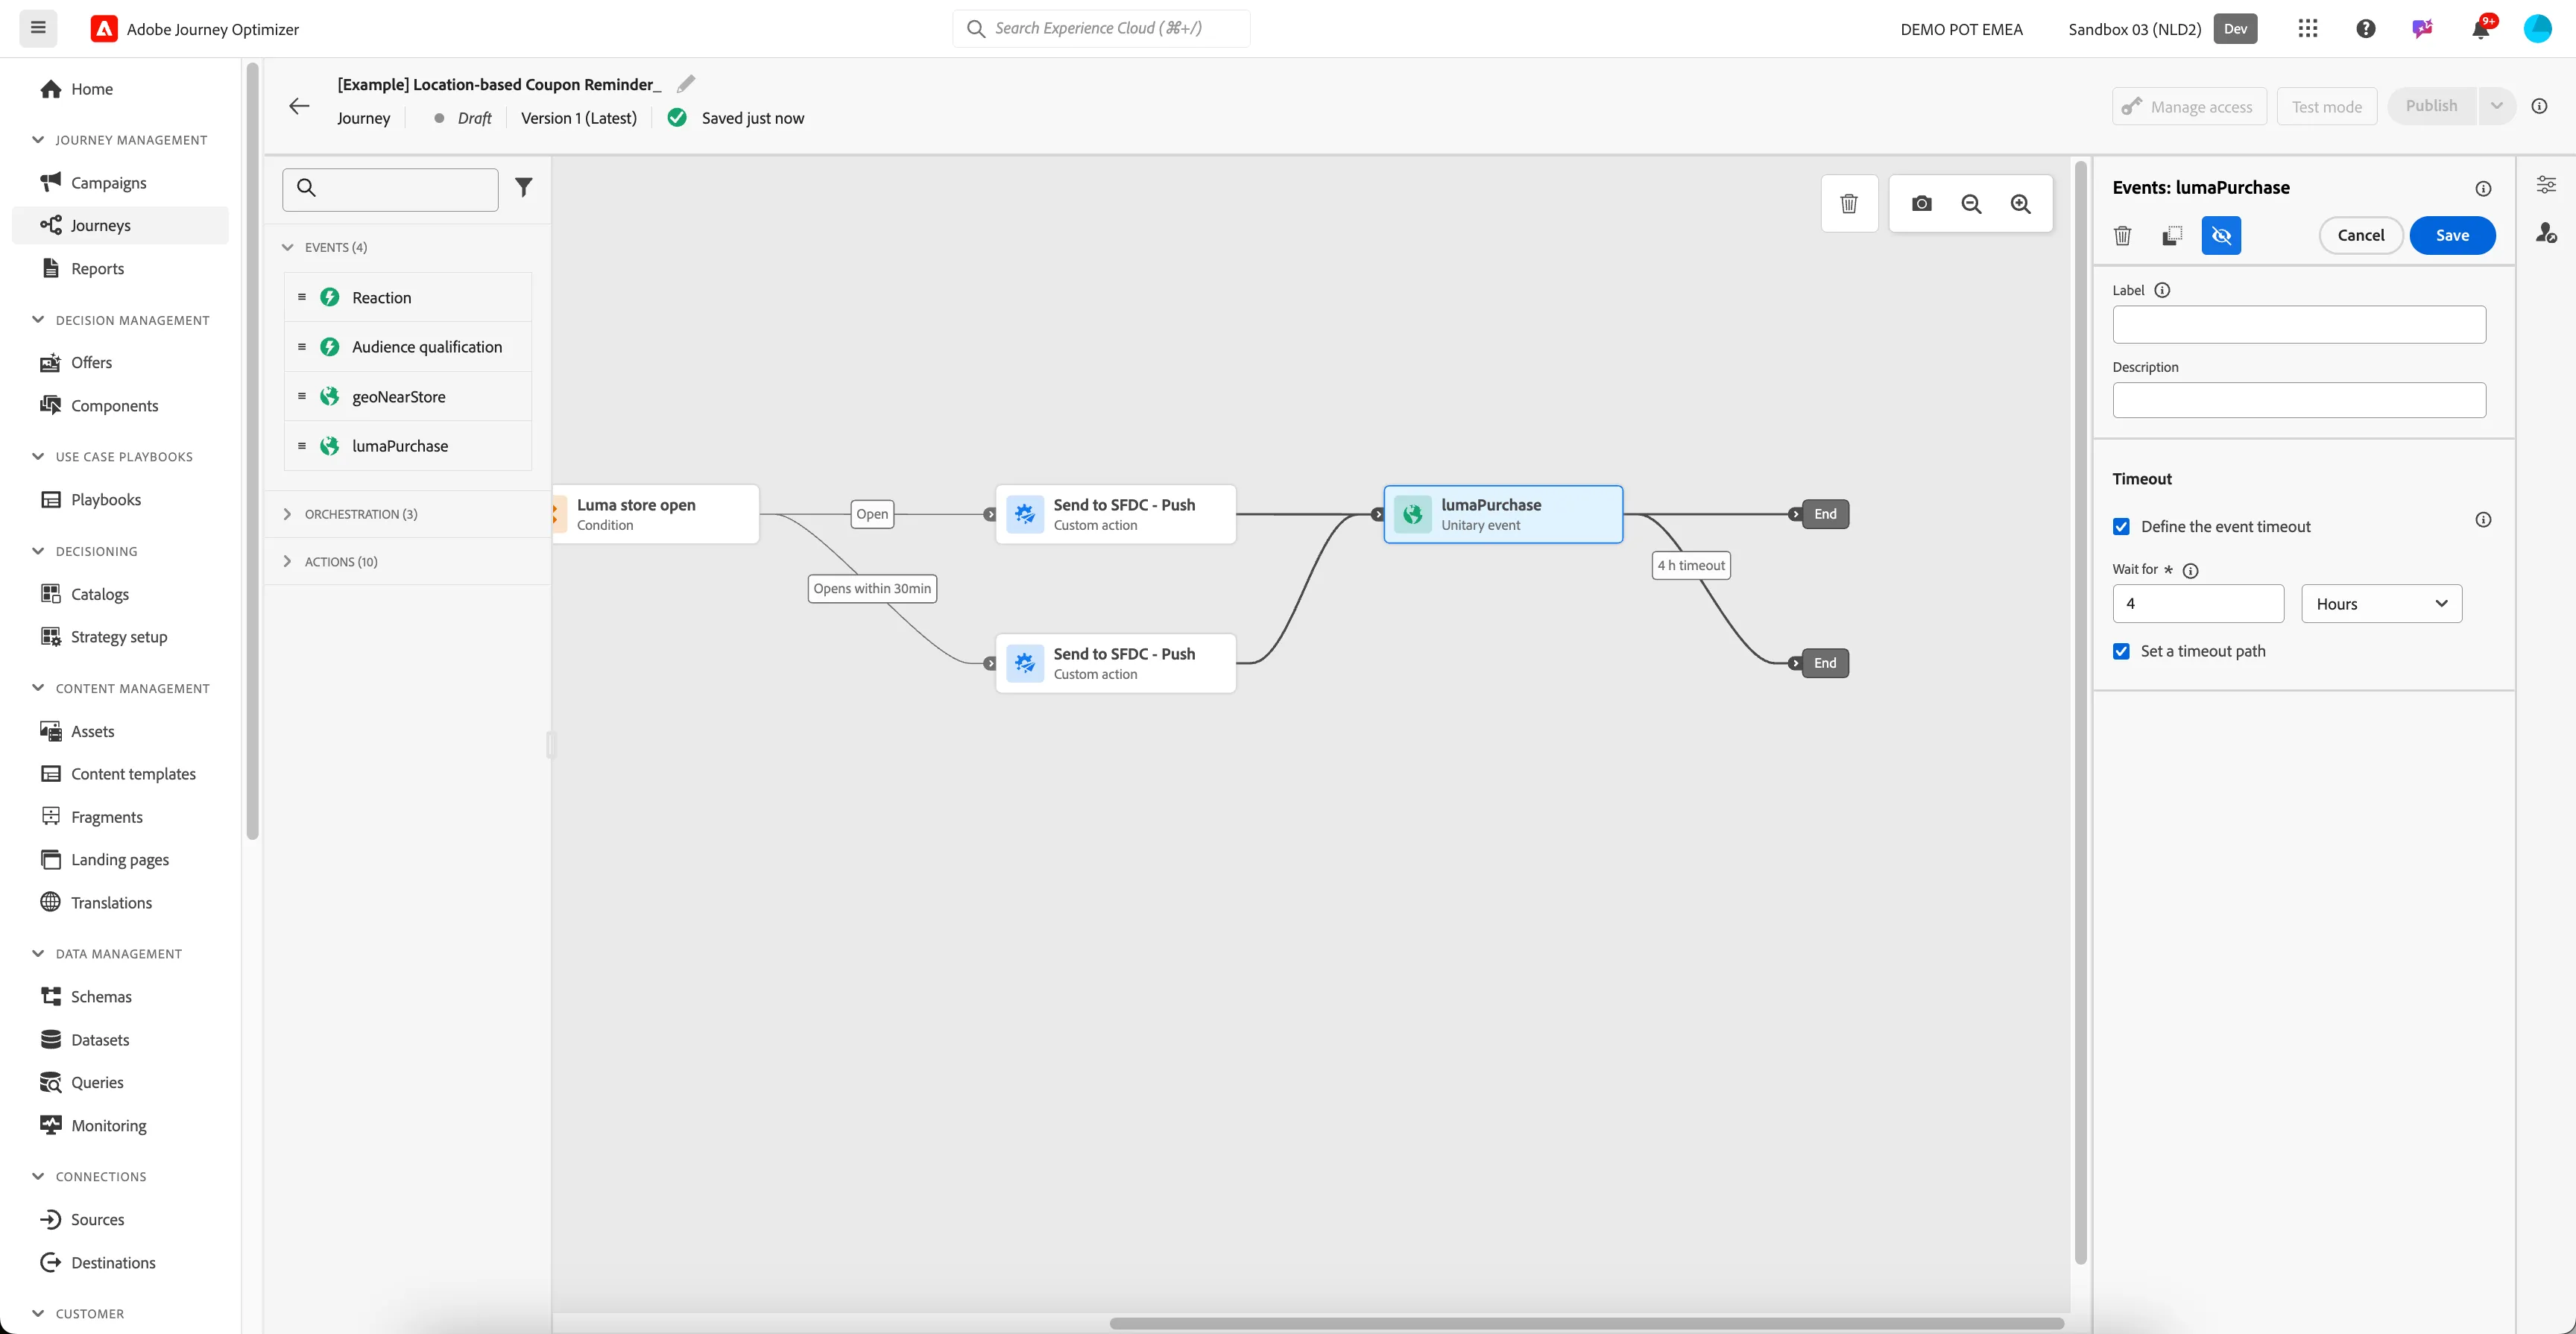Select the geoNearStore event in palette
The width and height of the screenshot is (2576, 1334).
(408, 397)
